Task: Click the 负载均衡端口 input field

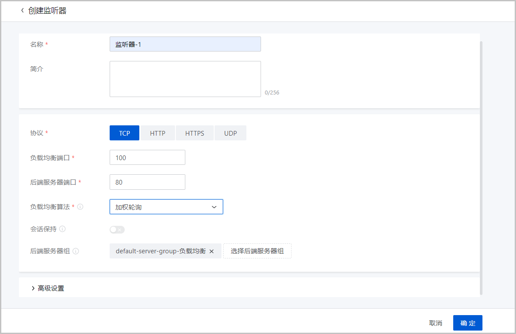Action: (147, 158)
